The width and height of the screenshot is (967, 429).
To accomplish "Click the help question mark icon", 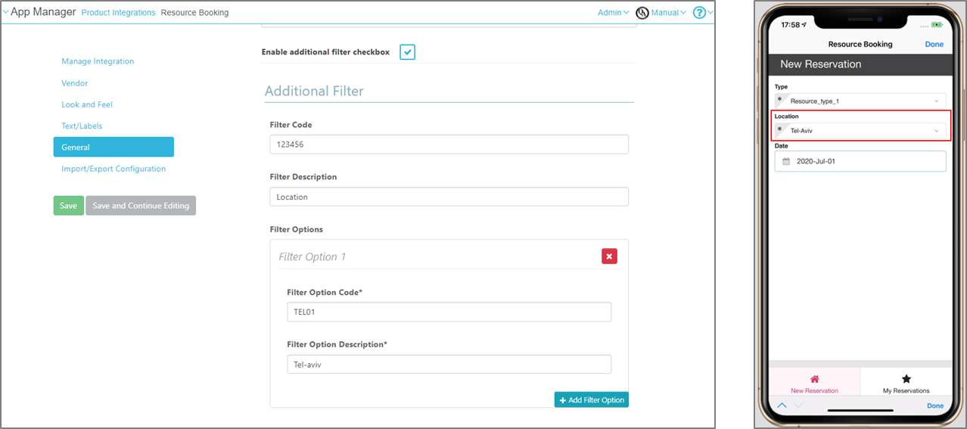I will [x=699, y=13].
